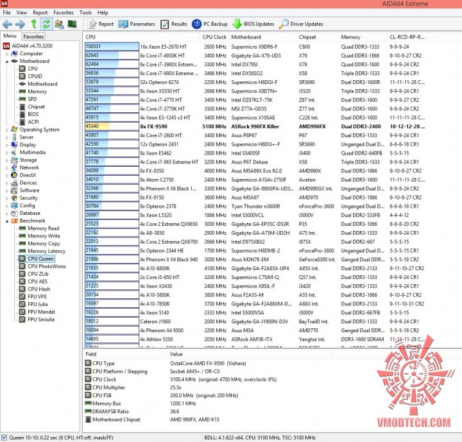Click the green up-level arrow icon

pos(33,24)
